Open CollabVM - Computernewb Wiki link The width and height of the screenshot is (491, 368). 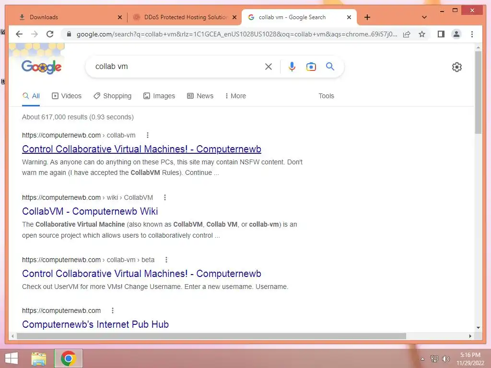point(90,211)
